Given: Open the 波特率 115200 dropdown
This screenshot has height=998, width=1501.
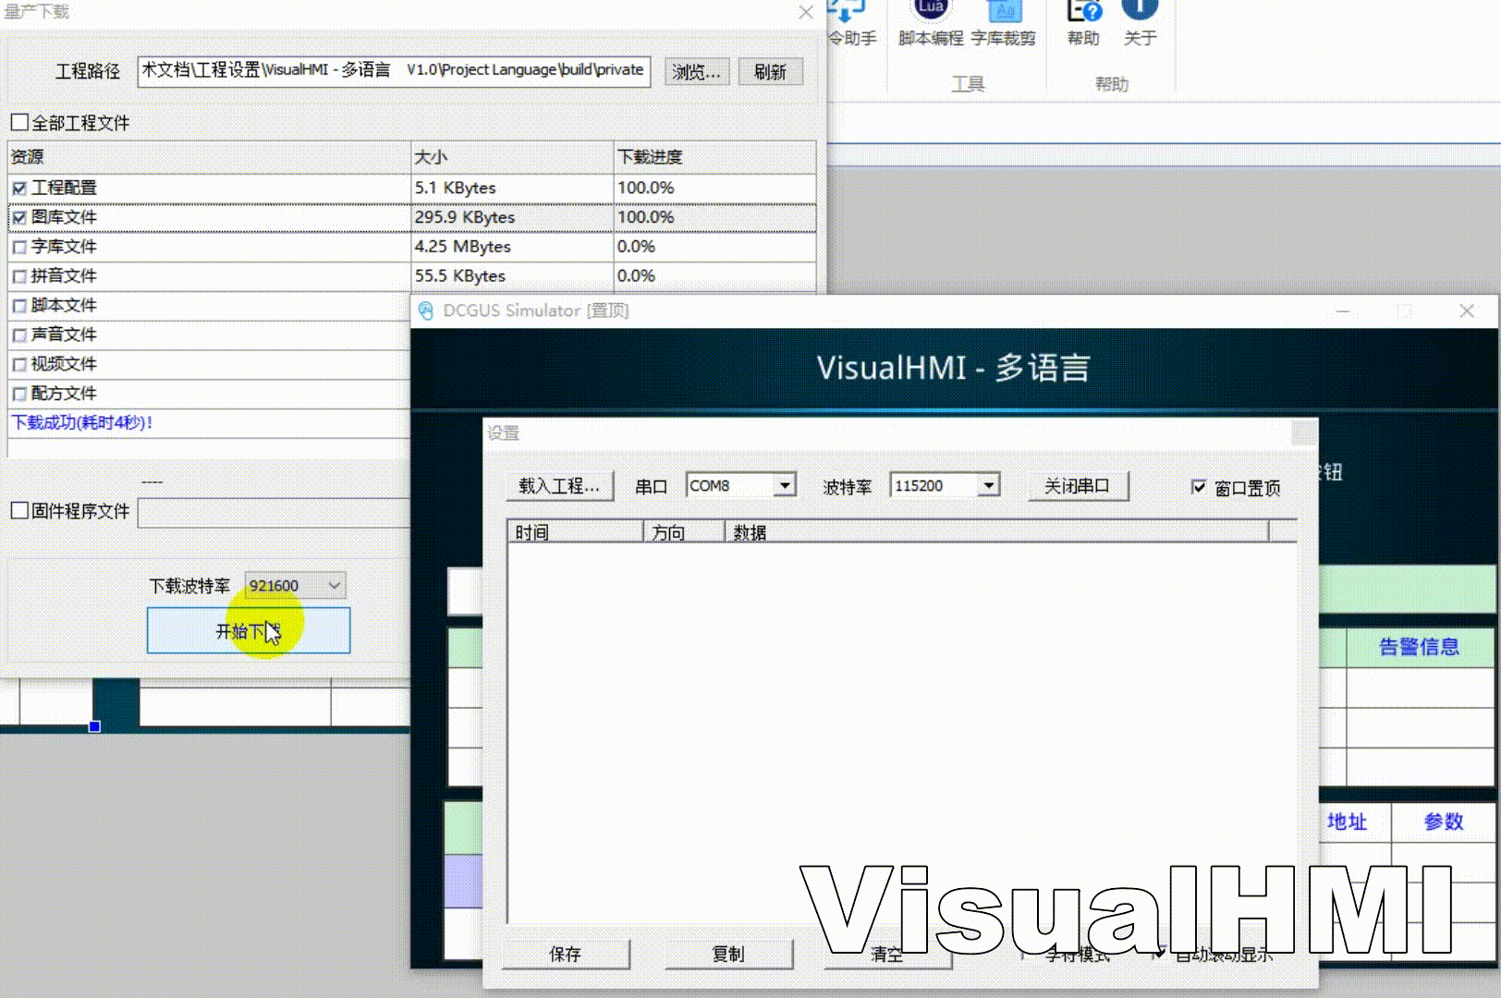Looking at the screenshot, I should point(989,485).
